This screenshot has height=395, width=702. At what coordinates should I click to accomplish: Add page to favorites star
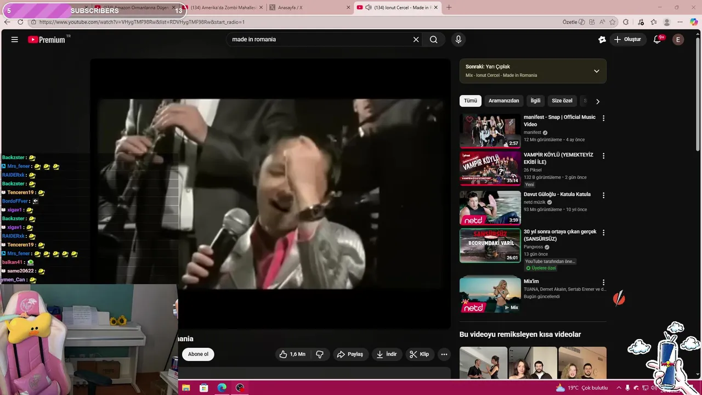pyautogui.click(x=613, y=22)
